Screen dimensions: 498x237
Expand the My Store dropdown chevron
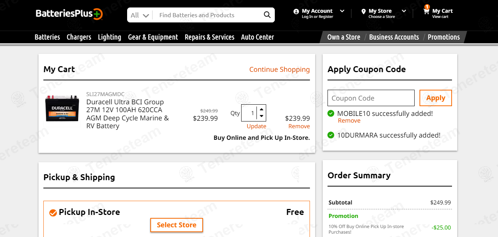click(404, 11)
